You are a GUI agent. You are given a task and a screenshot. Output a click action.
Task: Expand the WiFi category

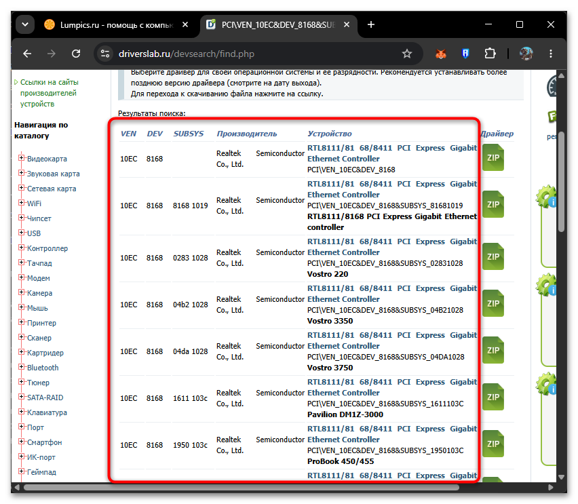[22, 203]
